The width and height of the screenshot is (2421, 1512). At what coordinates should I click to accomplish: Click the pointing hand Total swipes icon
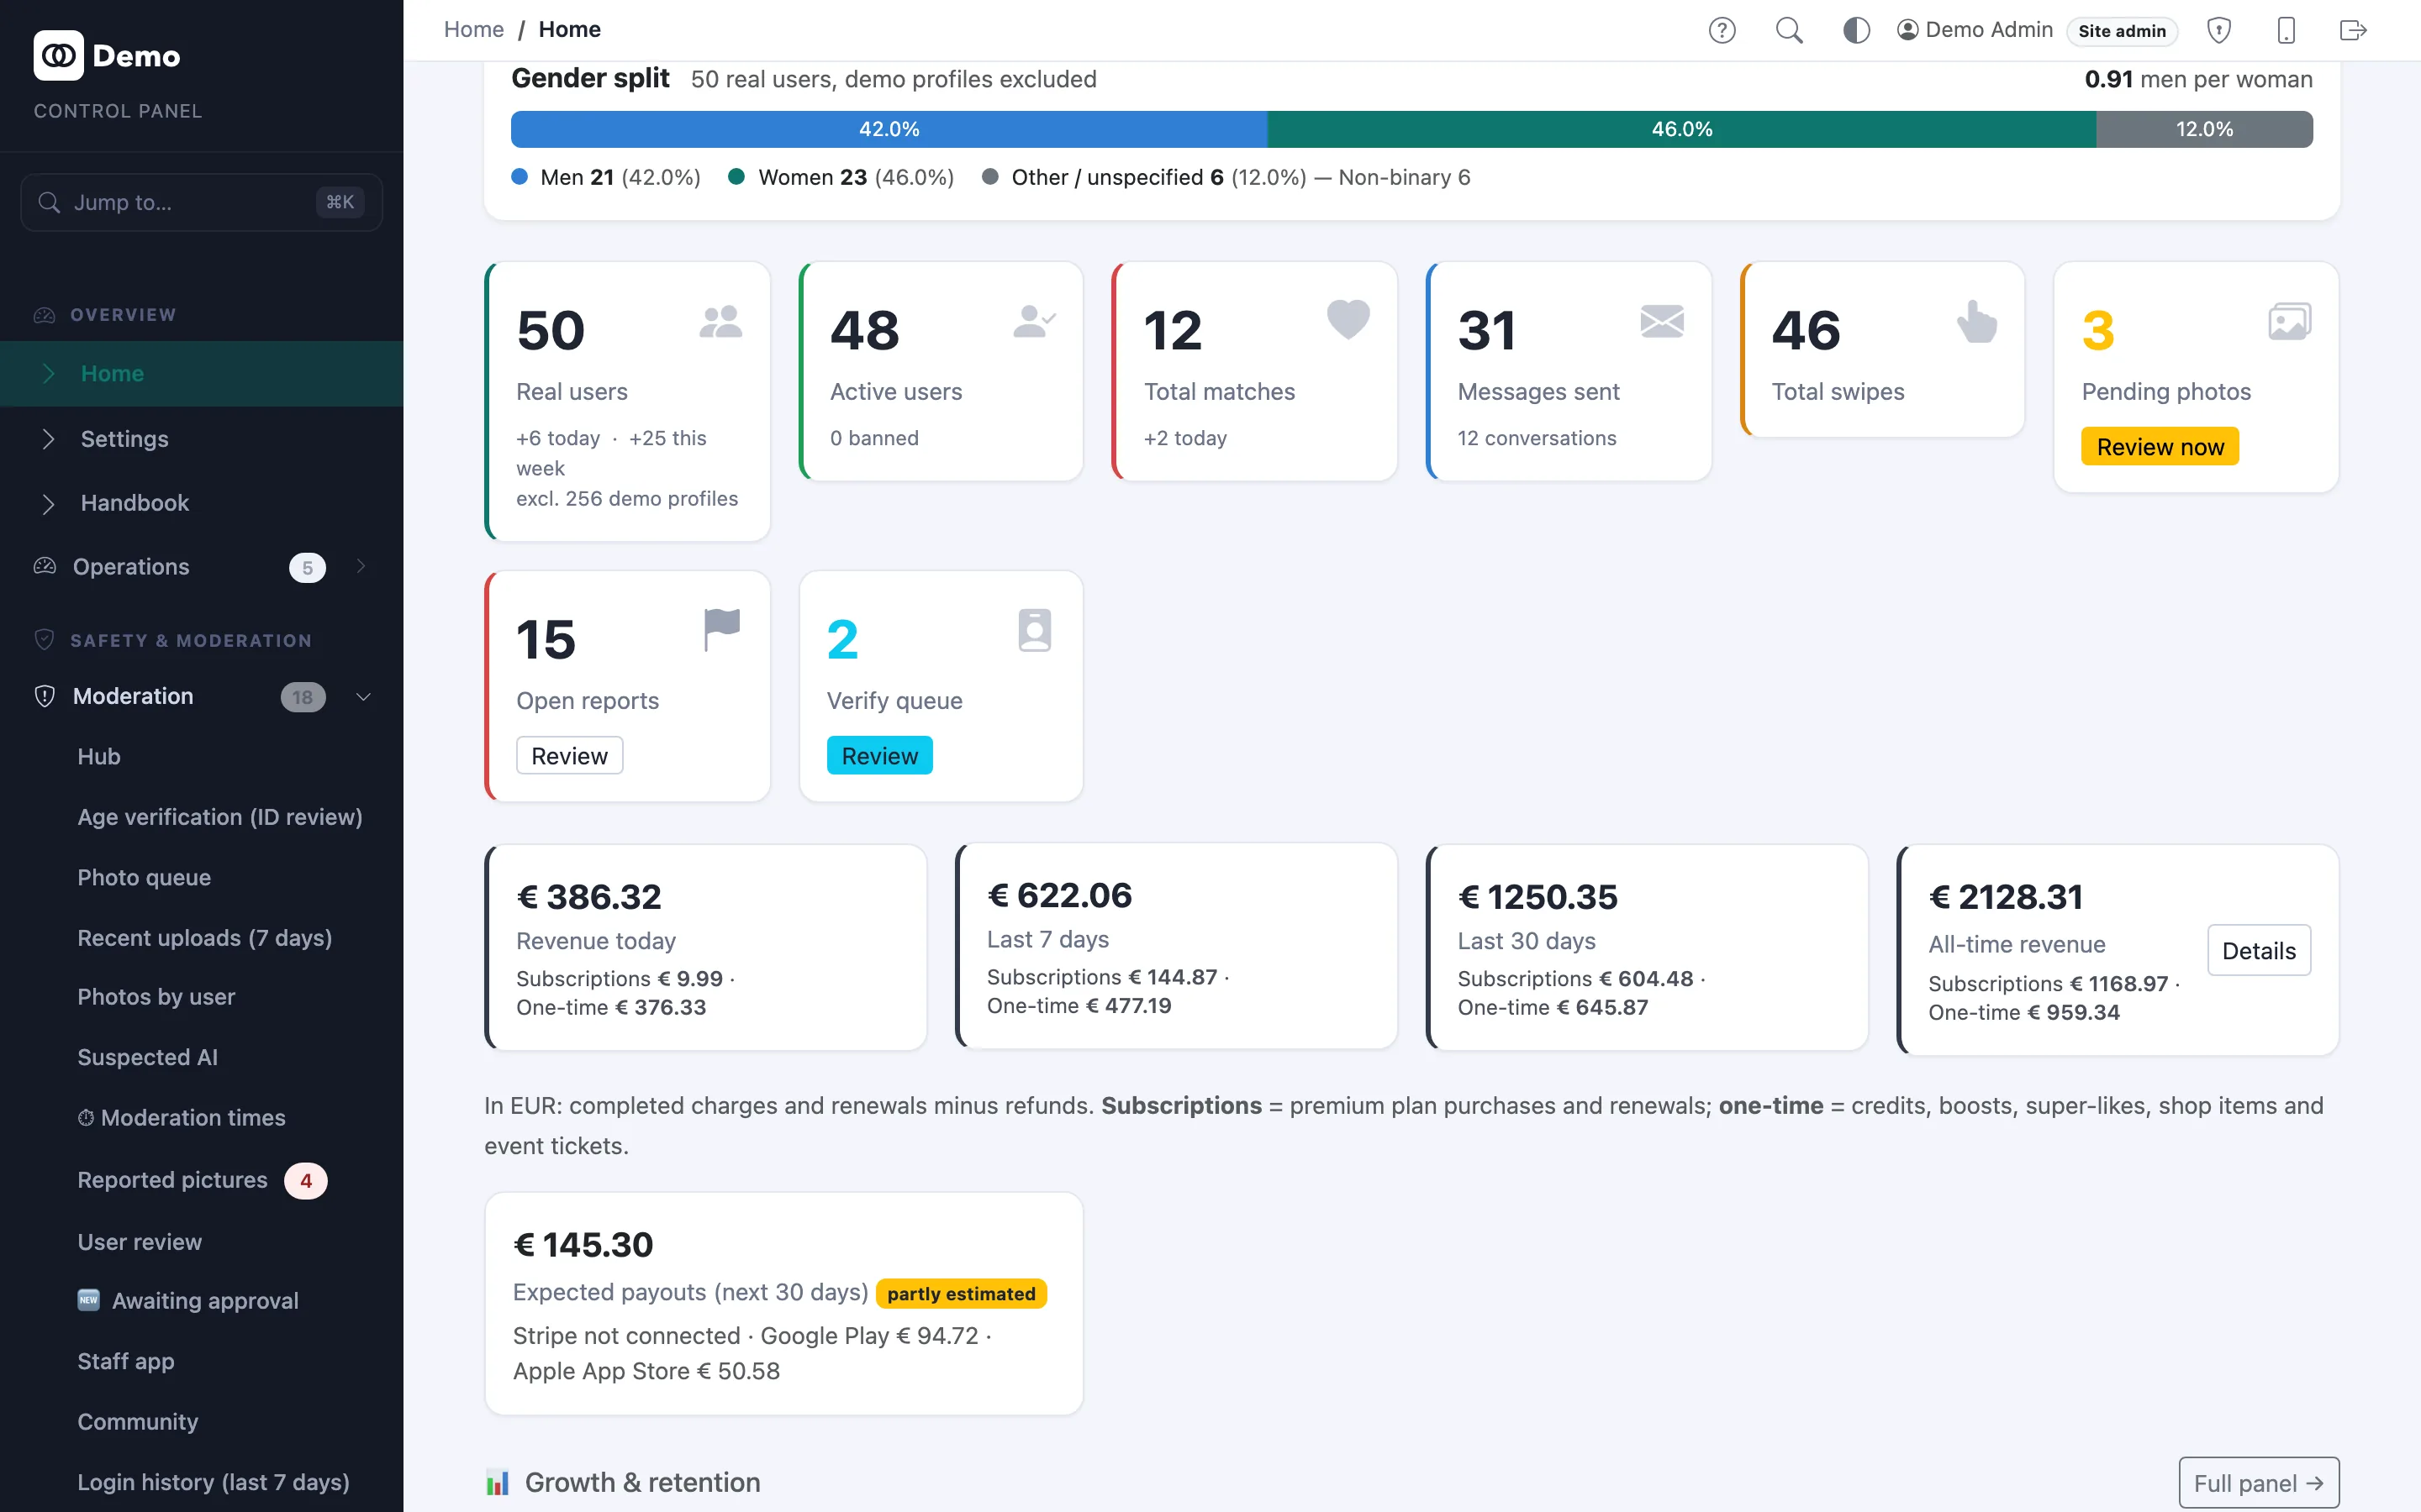(x=1975, y=322)
